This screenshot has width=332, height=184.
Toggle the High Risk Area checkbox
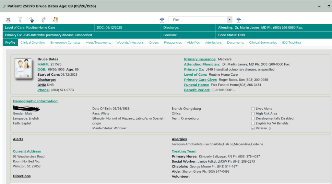(253, 114)
